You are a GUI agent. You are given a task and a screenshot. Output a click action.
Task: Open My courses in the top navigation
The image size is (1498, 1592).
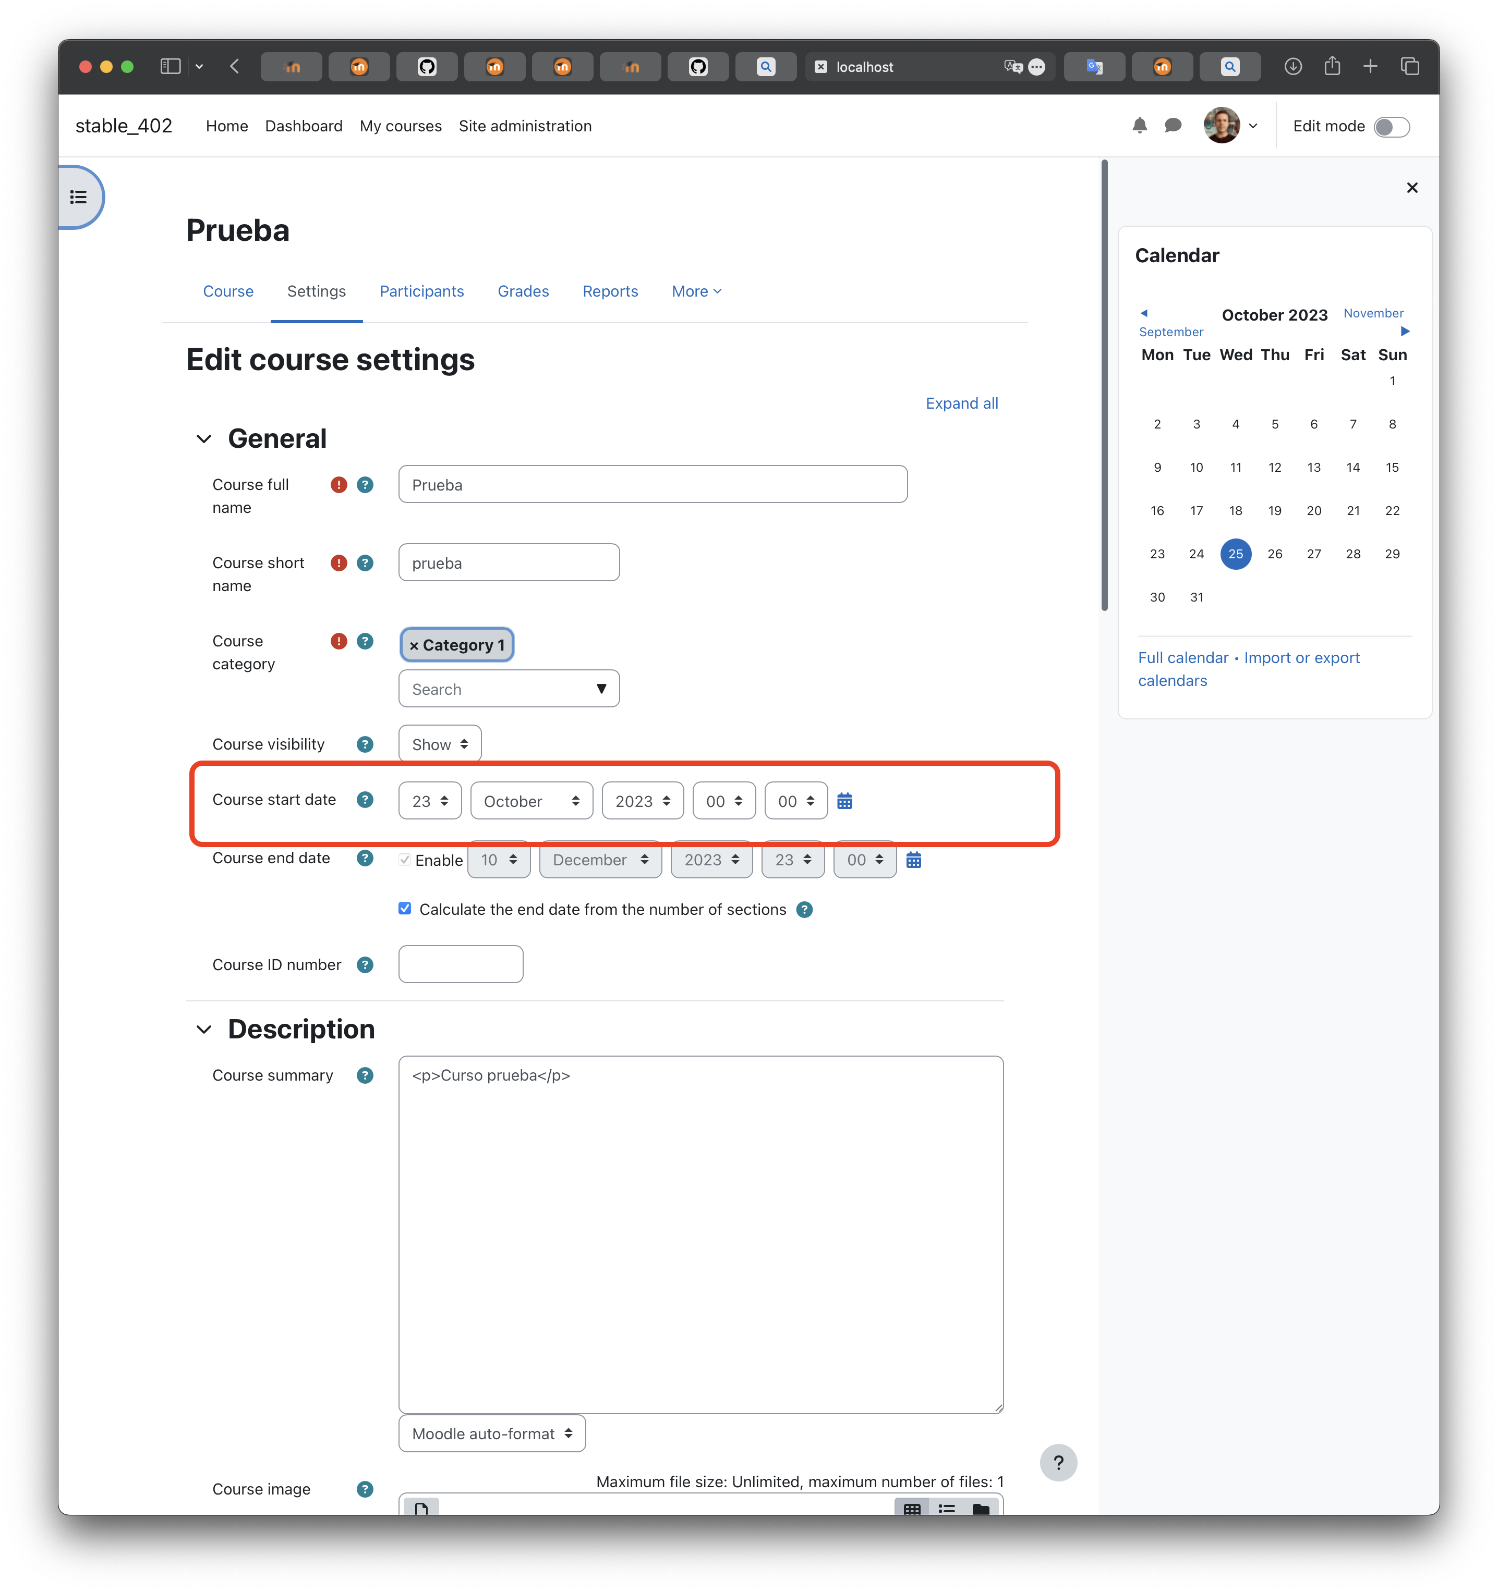(x=401, y=126)
